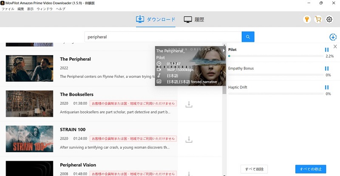Click the すべての停止 button
340x176 pixels.
[x=311, y=169]
